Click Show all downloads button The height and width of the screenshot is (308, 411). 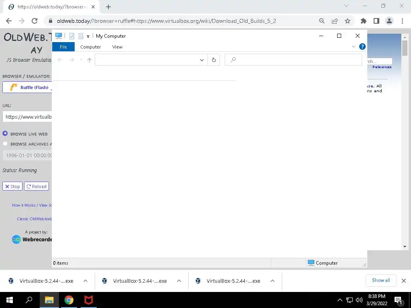pyautogui.click(x=381, y=280)
